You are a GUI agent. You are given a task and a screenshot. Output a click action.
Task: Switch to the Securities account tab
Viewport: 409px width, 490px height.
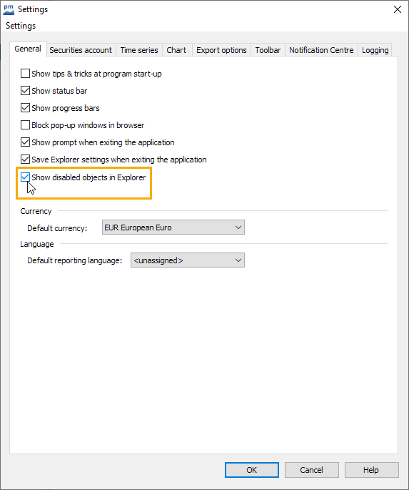point(81,50)
